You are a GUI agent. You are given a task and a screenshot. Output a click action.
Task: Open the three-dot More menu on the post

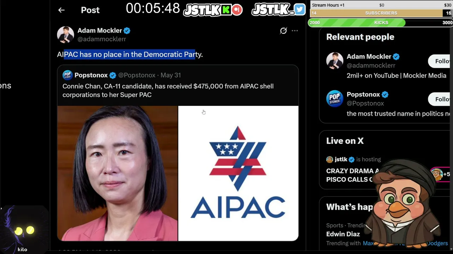coord(294,31)
